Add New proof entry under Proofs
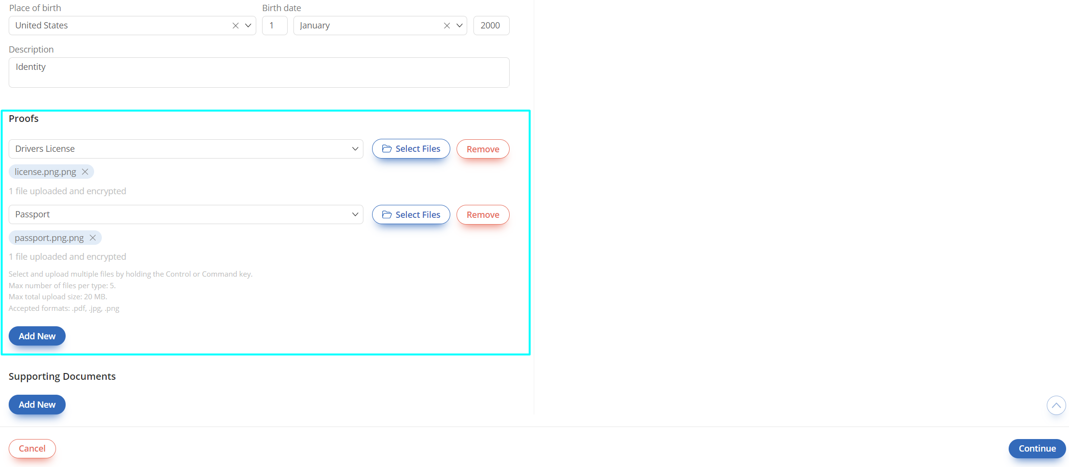 [x=37, y=336]
